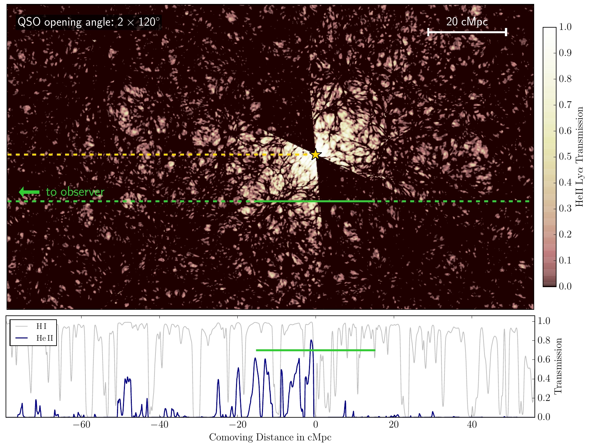Click the 1.0 tick label at colorbar top
The width and height of the screenshot is (592, 444).
565,27
